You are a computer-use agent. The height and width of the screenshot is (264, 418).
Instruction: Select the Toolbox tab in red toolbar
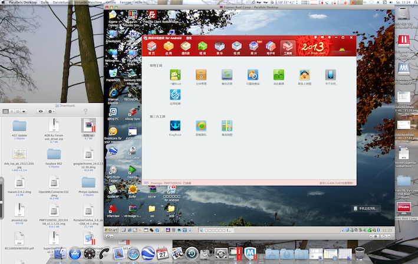click(x=288, y=48)
